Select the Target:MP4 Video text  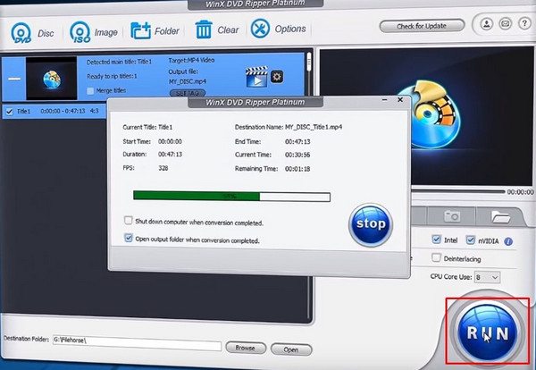click(x=191, y=60)
